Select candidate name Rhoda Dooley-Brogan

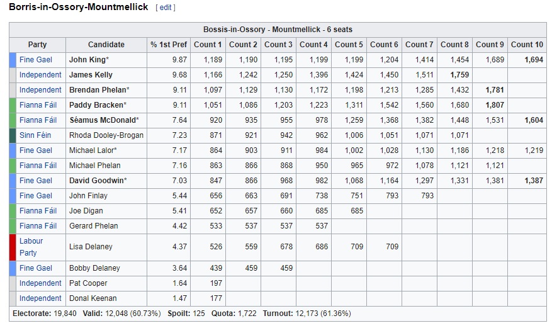(106, 135)
